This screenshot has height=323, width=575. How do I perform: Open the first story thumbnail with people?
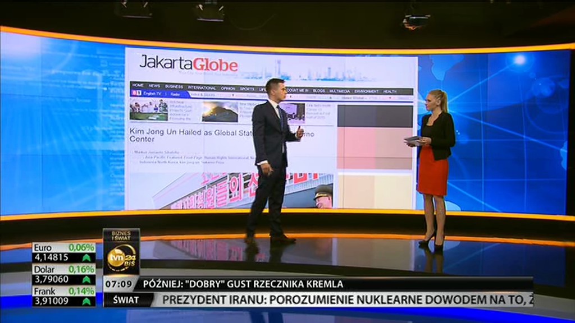pyautogui.click(x=148, y=110)
